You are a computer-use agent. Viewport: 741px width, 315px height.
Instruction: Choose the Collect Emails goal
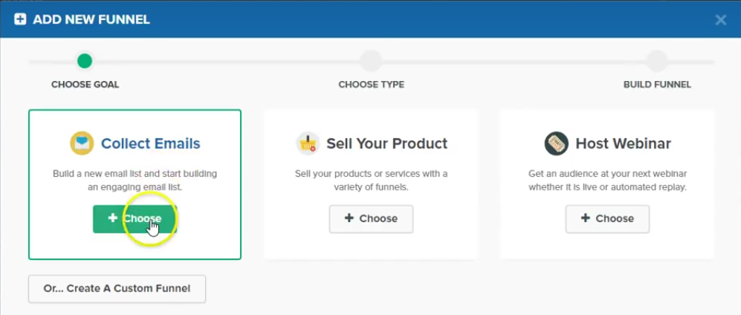[135, 219]
